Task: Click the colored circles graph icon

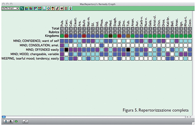Action: pos(26,8)
